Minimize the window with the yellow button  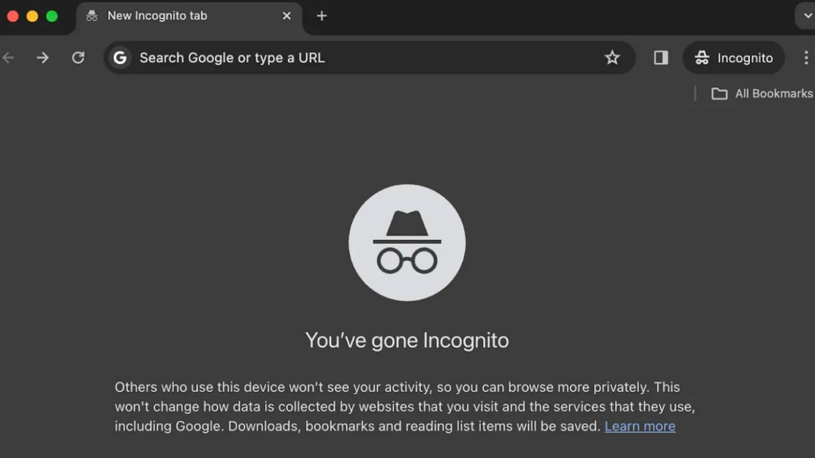tap(32, 16)
